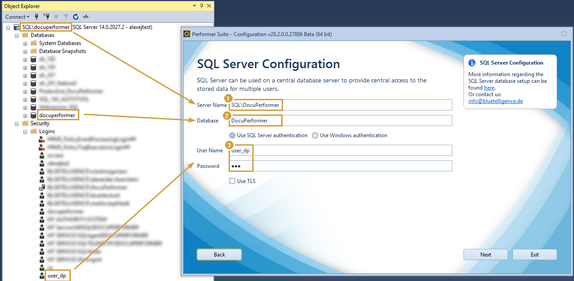Select Use Windows authentication
The height and width of the screenshot is (281, 574).
[316, 135]
